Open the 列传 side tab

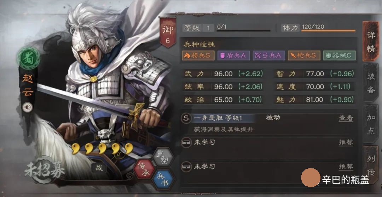pyautogui.click(x=371, y=165)
